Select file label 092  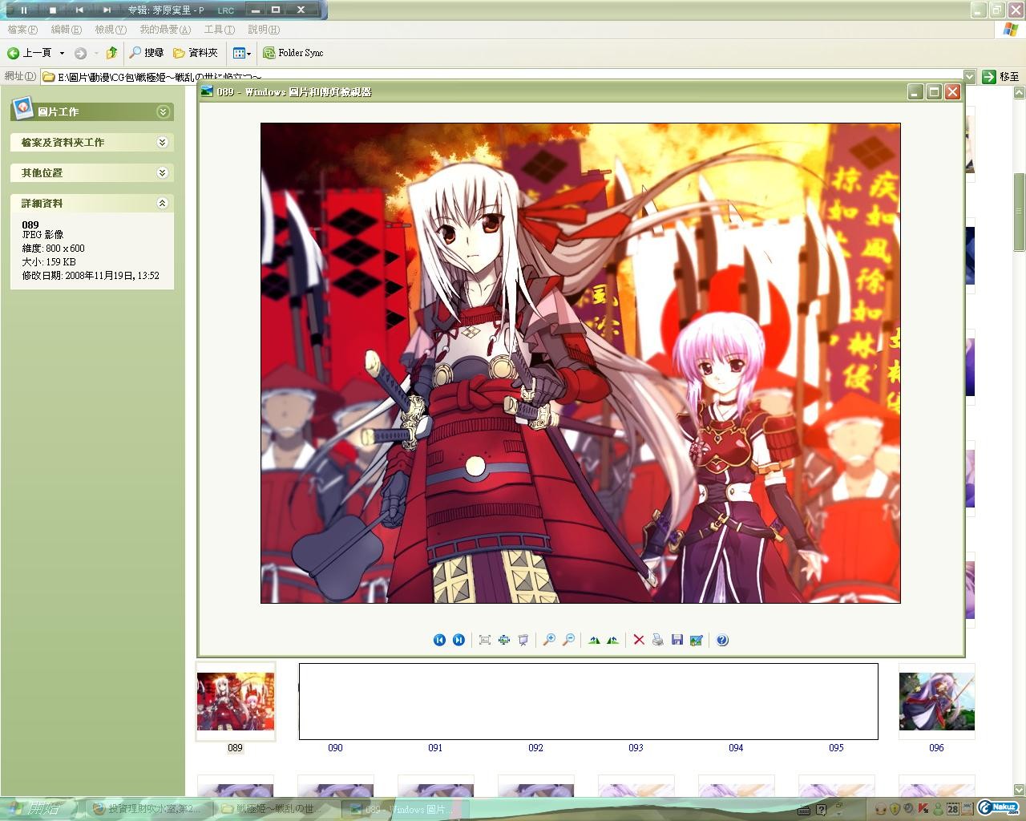pos(535,748)
